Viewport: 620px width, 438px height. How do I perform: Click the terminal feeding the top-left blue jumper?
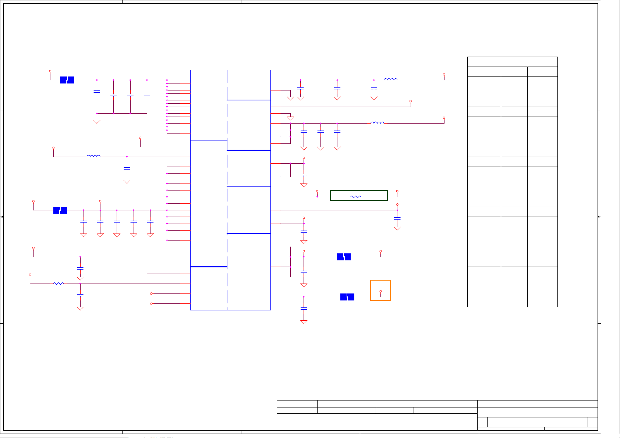click(50, 71)
